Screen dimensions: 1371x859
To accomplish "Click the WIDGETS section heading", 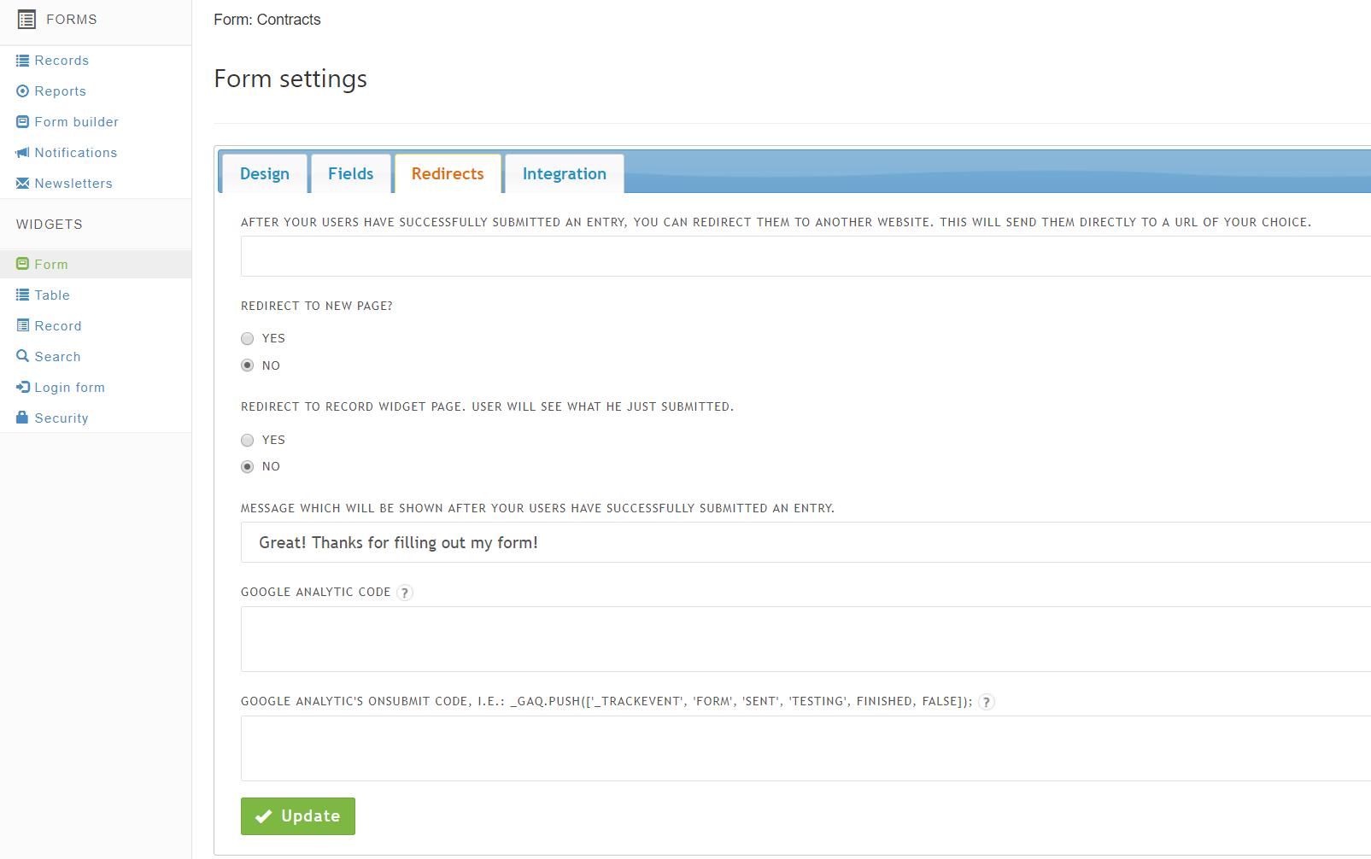I will [50, 225].
